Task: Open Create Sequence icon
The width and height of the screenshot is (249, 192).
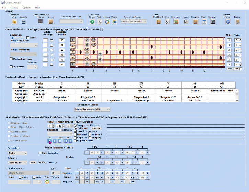Action: click(x=213, y=22)
